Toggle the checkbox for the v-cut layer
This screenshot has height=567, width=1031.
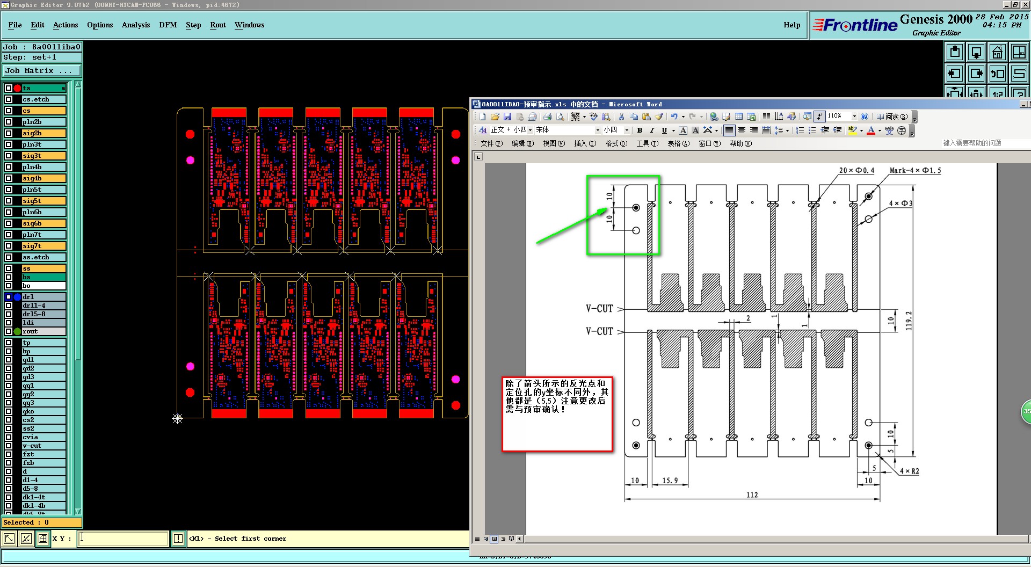9,446
